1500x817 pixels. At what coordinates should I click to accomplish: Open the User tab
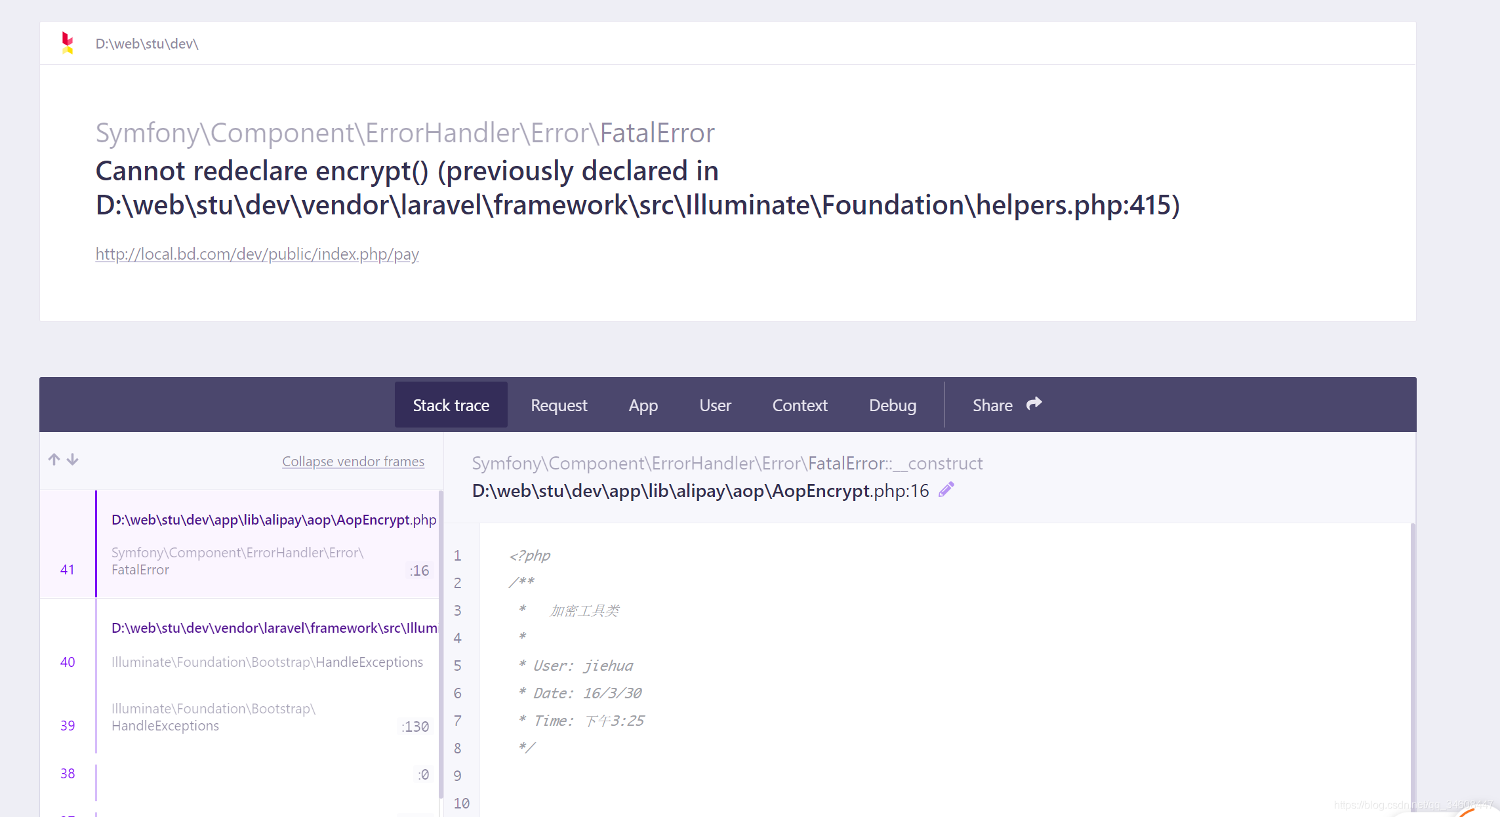715,405
